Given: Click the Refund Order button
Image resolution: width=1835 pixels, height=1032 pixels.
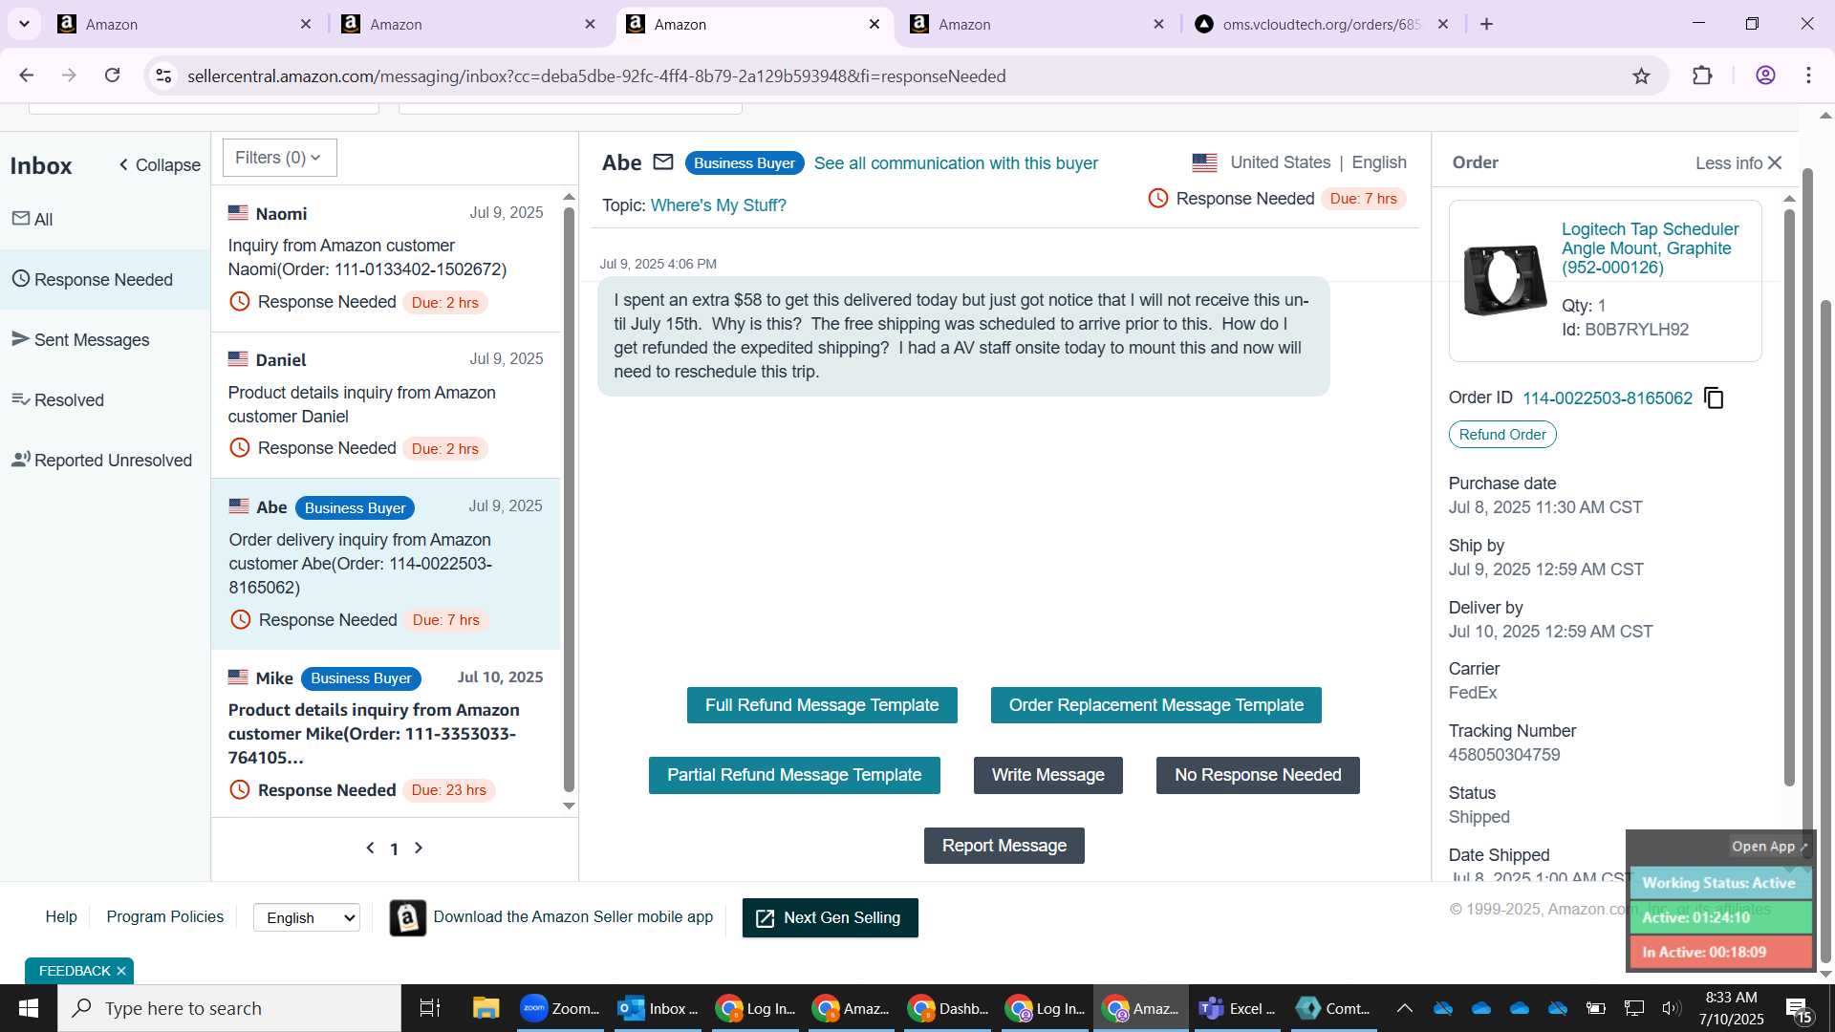Looking at the screenshot, I should tap(1502, 435).
